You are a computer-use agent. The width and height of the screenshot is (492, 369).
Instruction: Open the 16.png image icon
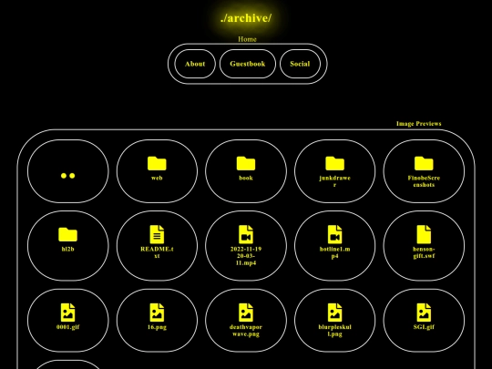click(157, 313)
